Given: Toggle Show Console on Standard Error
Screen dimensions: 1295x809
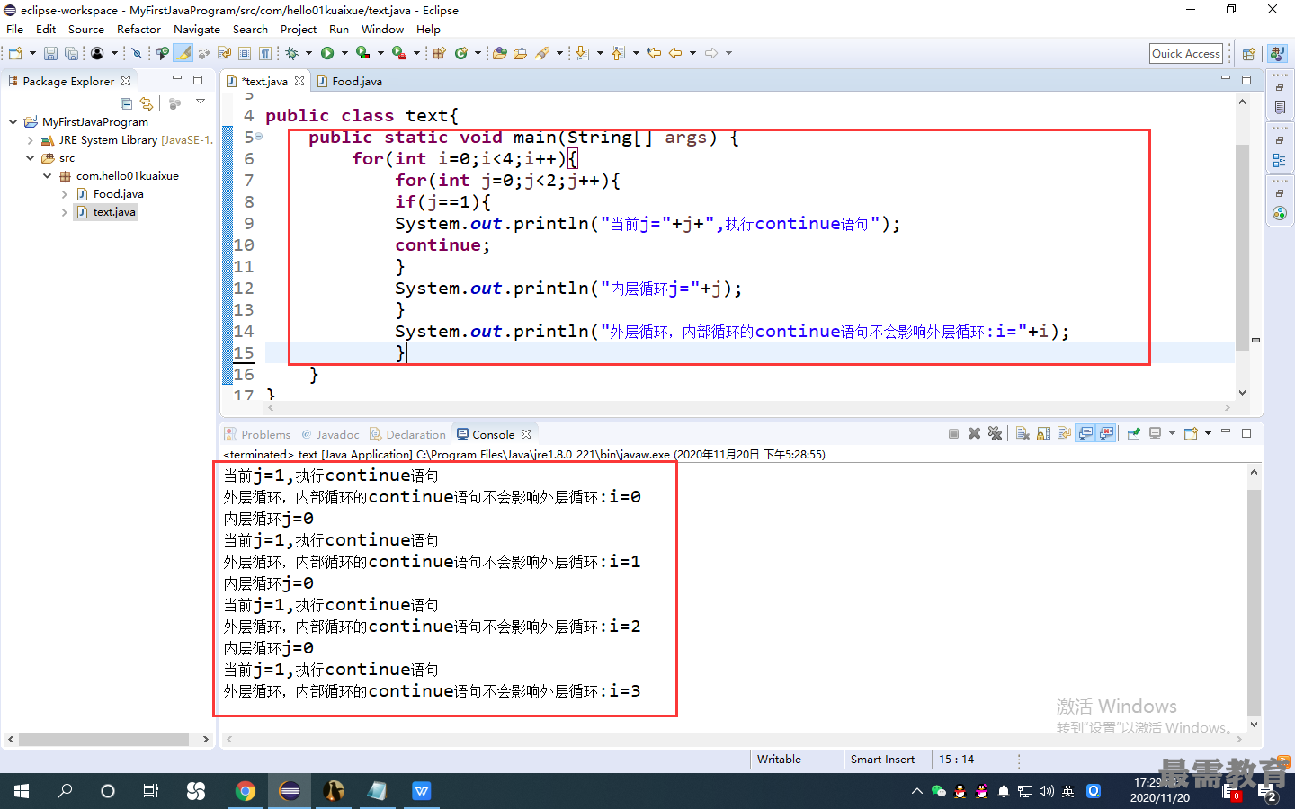Looking at the screenshot, I should 1106,433.
